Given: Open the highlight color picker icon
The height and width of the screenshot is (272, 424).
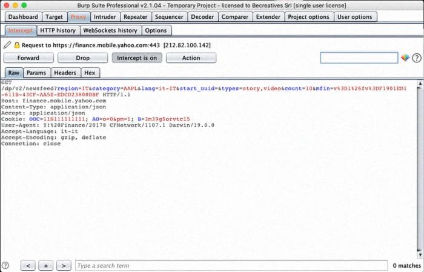Looking at the screenshot, I should (x=405, y=58).
